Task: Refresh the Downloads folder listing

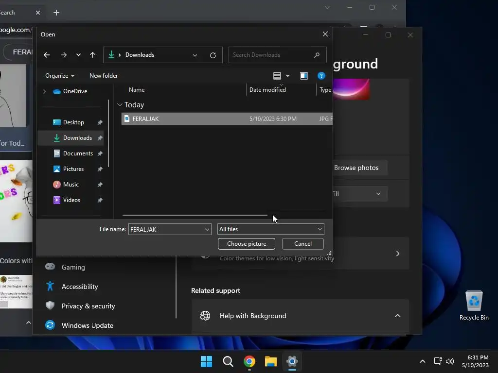Action: tap(213, 55)
